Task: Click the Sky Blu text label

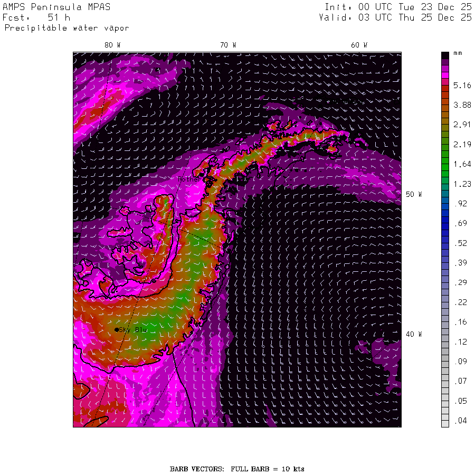Action: point(134,329)
